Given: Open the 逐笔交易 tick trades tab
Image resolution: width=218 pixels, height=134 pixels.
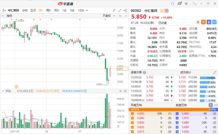Looking at the screenshot, I should coord(136,72).
